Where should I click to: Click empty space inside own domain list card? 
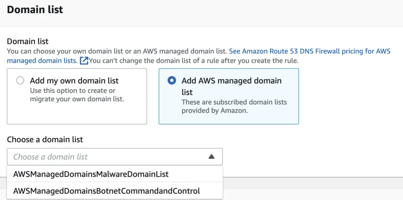click(77, 113)
